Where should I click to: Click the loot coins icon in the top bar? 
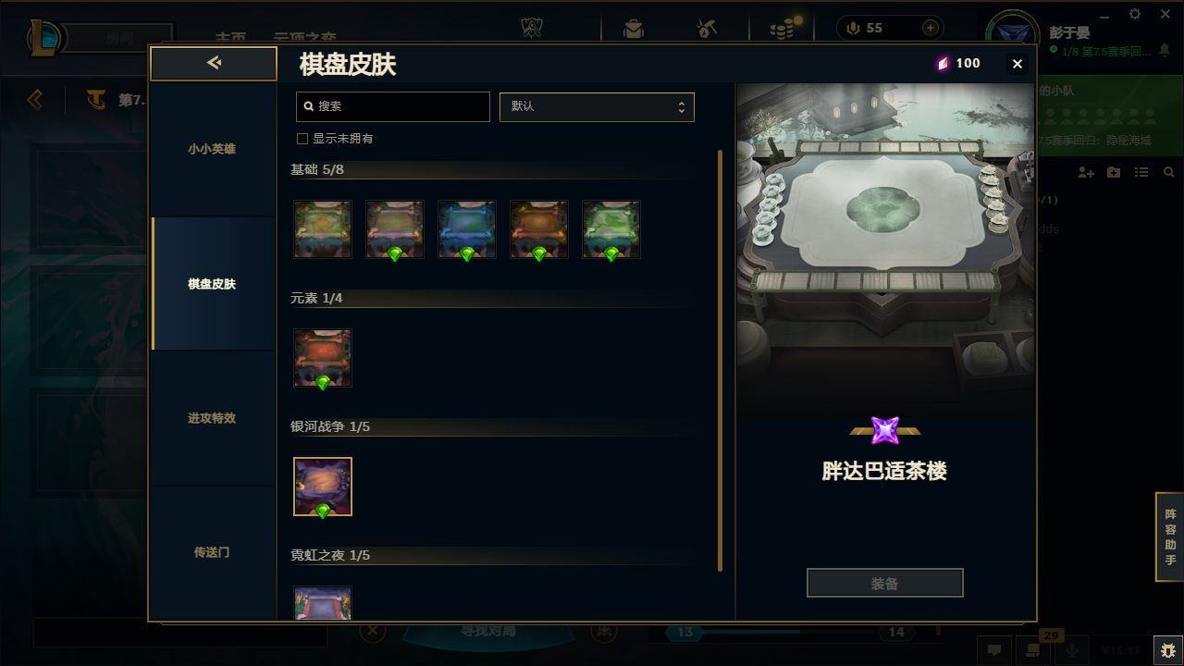click(783, 29)
